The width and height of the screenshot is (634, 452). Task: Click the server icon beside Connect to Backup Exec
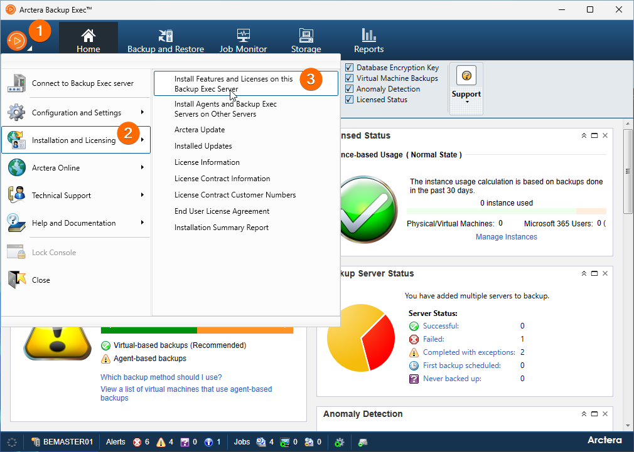pos(16,83)
